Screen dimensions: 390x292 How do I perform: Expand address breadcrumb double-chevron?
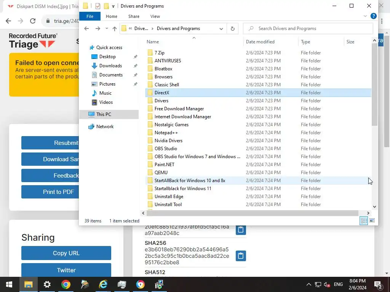click(x=130, y=29)
